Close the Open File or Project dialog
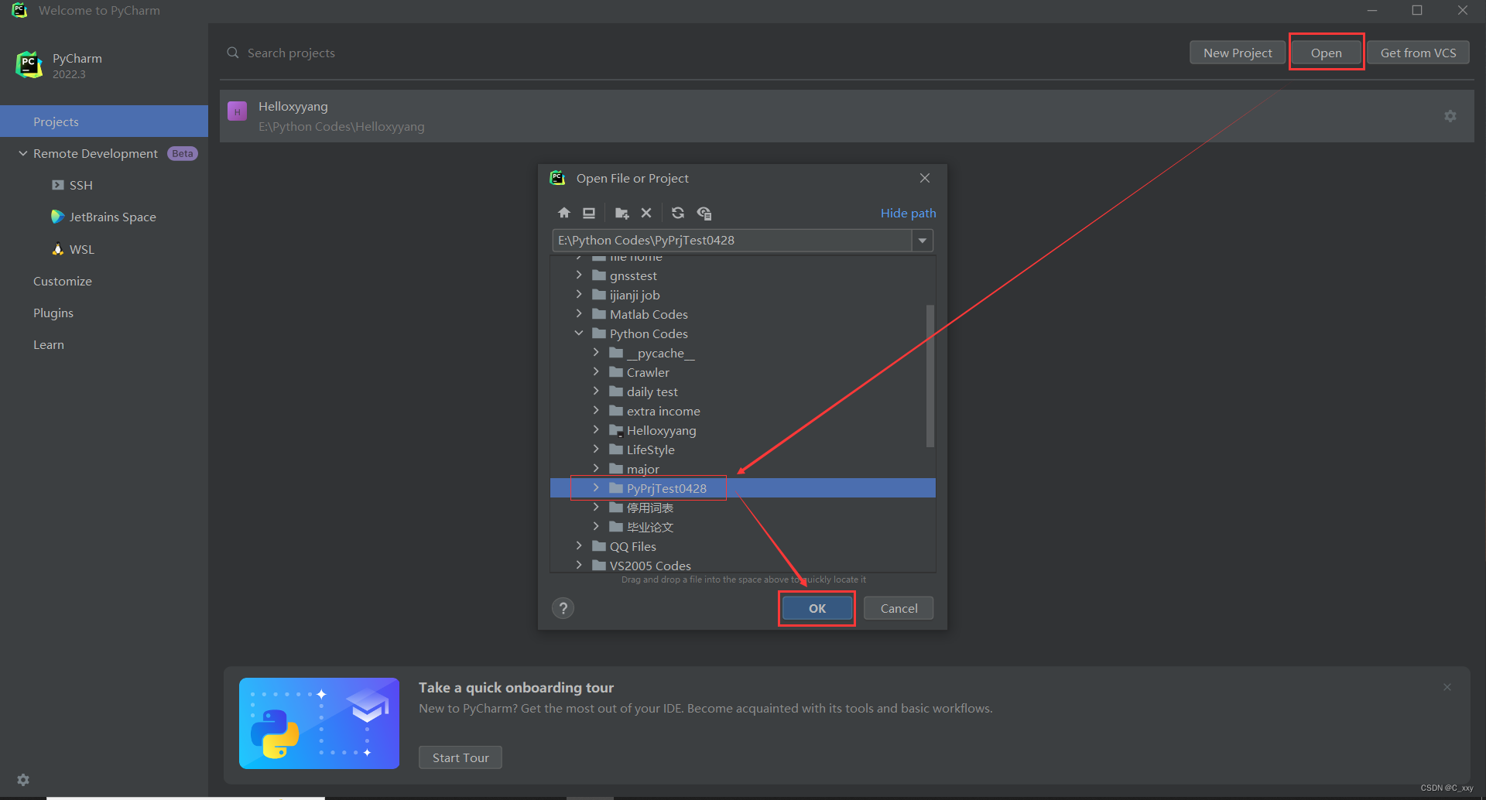This screenshot has height=800, width=1486. tap(925, 178)
